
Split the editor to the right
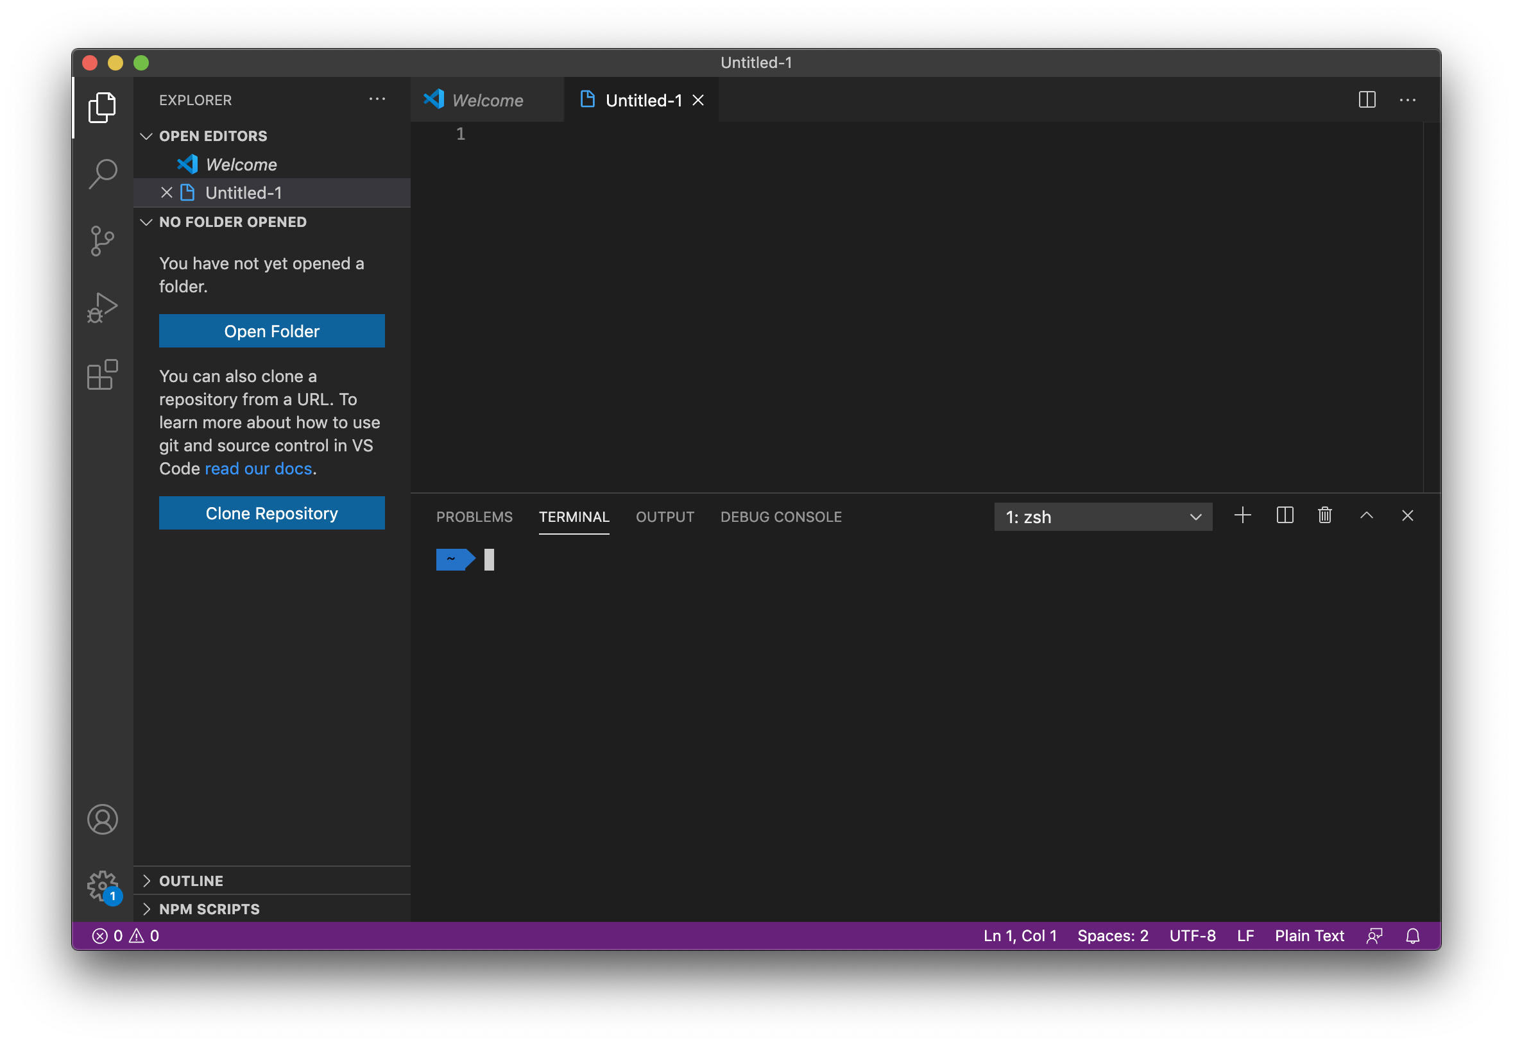1367,100
